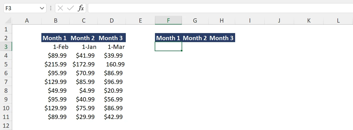Select column L header

[338, 20]
